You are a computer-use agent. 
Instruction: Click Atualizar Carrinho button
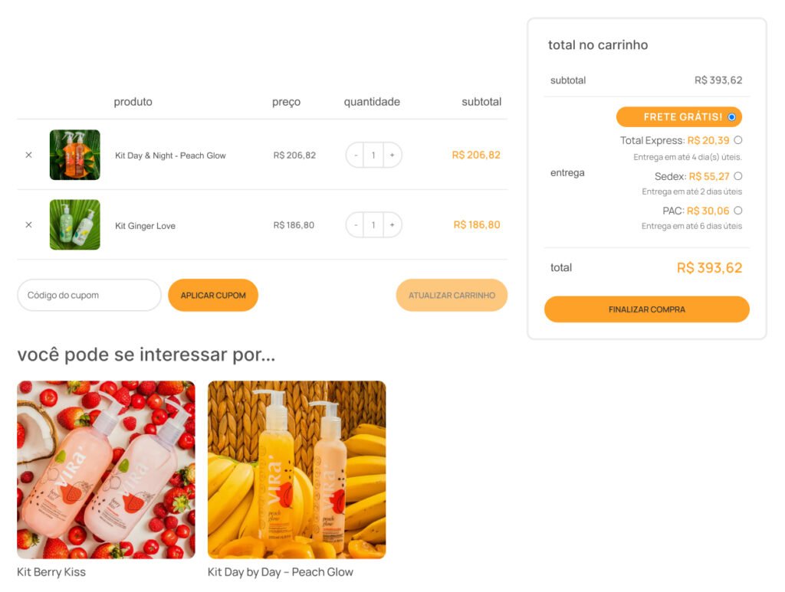point(452,295)
